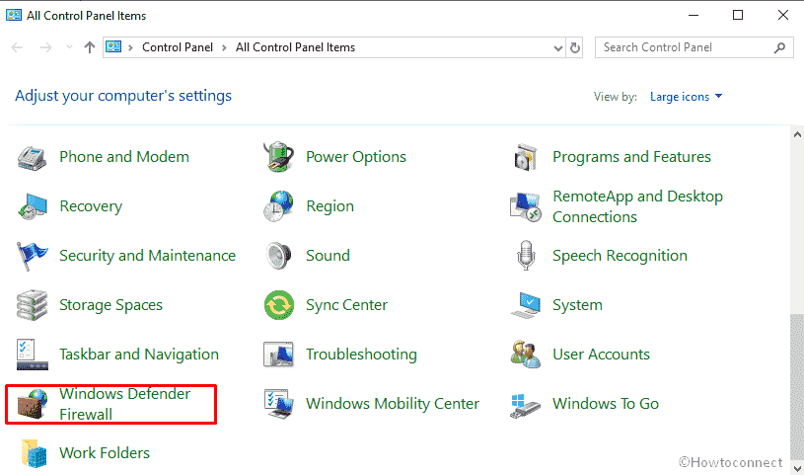Image resolution: width=804 pixels, height=475 pixels.
Task: Open the Sync Center link
Action: 346,305
